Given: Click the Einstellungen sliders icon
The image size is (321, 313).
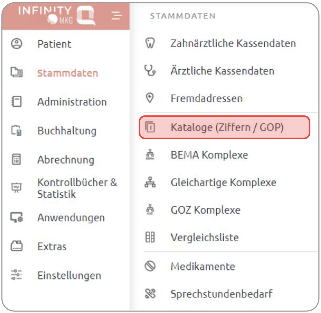Looking at the screenshot, I should click(17, 275).
